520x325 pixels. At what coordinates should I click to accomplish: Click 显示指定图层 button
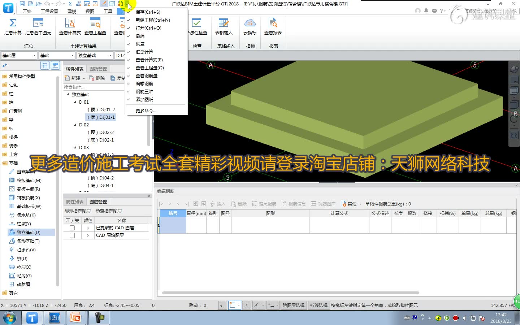pyautogui.click(x=78, y=211)
